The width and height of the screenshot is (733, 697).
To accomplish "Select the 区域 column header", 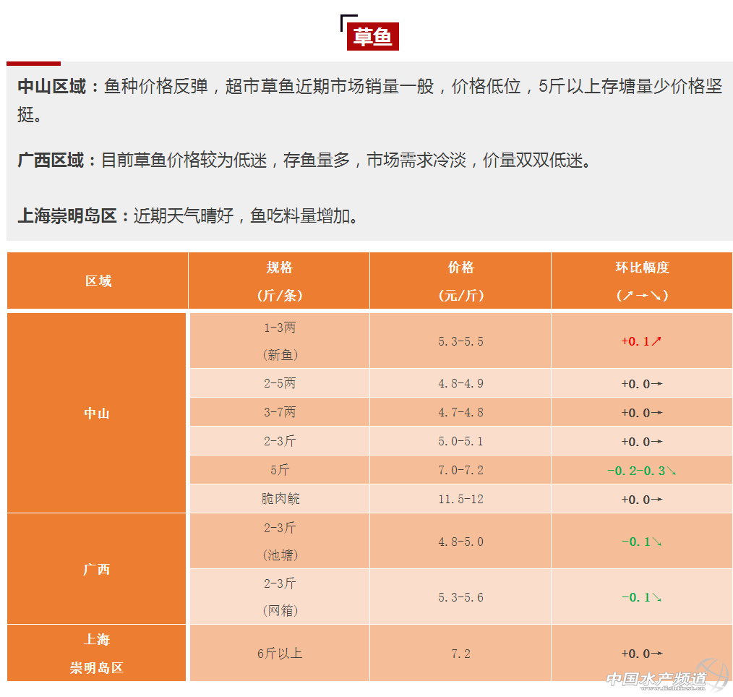I will (x=98, y=281).
